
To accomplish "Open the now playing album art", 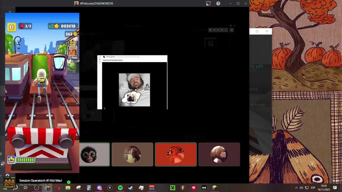I will (x=9, y=183).
